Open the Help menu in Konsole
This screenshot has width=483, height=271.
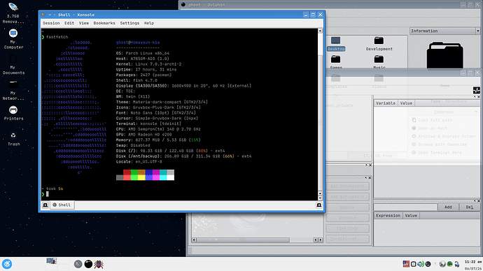(149, 23)
